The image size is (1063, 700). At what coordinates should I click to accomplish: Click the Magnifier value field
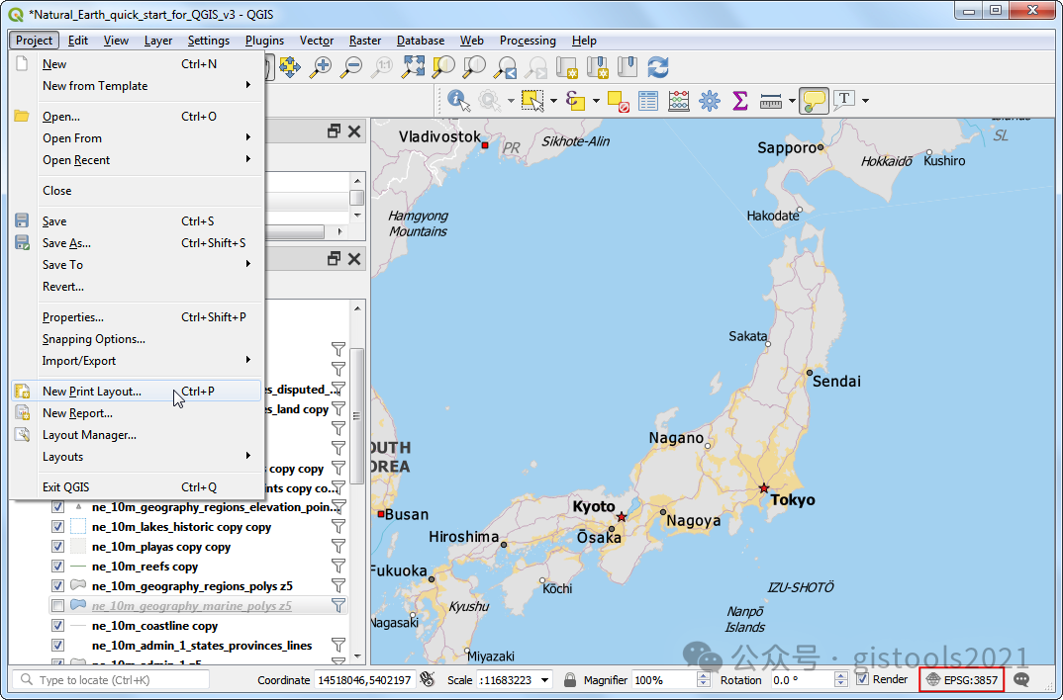click(x=664, y=679)
